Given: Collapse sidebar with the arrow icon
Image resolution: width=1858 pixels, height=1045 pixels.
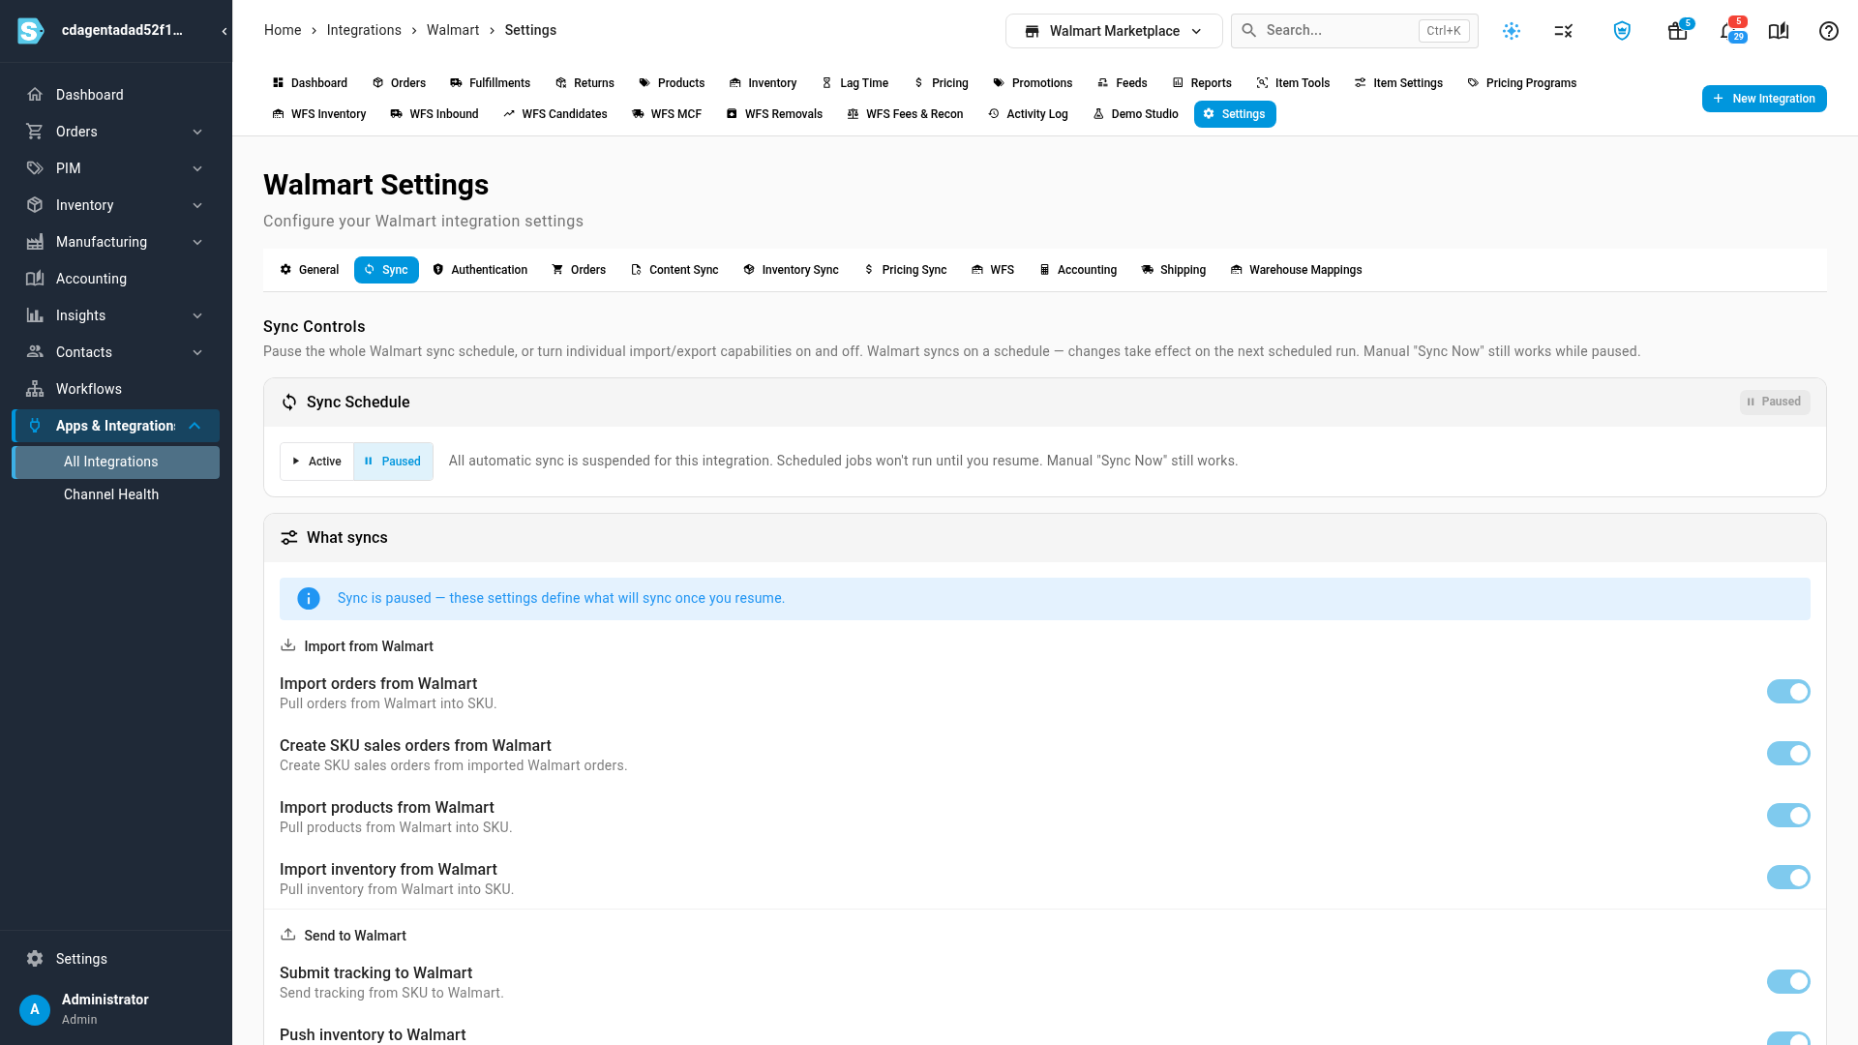Looking at the screenshot, I should [225, 31].
